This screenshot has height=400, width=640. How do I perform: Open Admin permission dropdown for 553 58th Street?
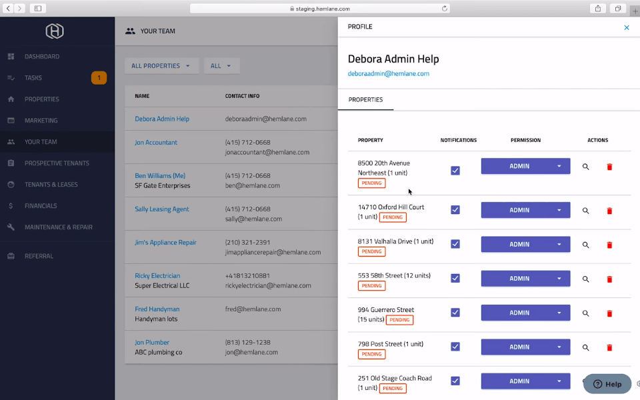coord(525,279)
